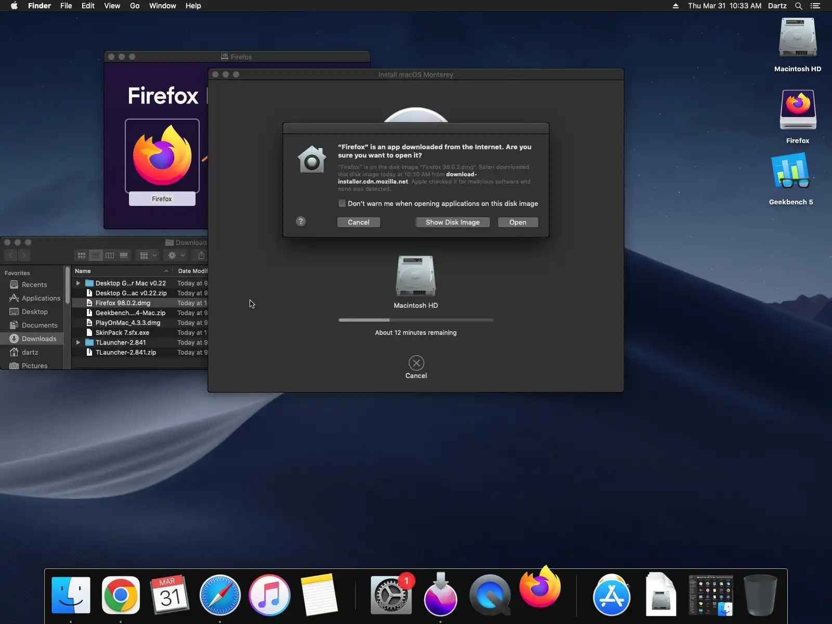
Task: Click the eject icon in the menu bar
Action: (x=675, y=6)
